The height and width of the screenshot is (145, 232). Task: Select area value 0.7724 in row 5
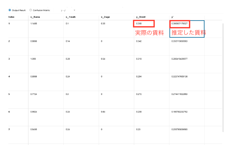tap(34, 94)
